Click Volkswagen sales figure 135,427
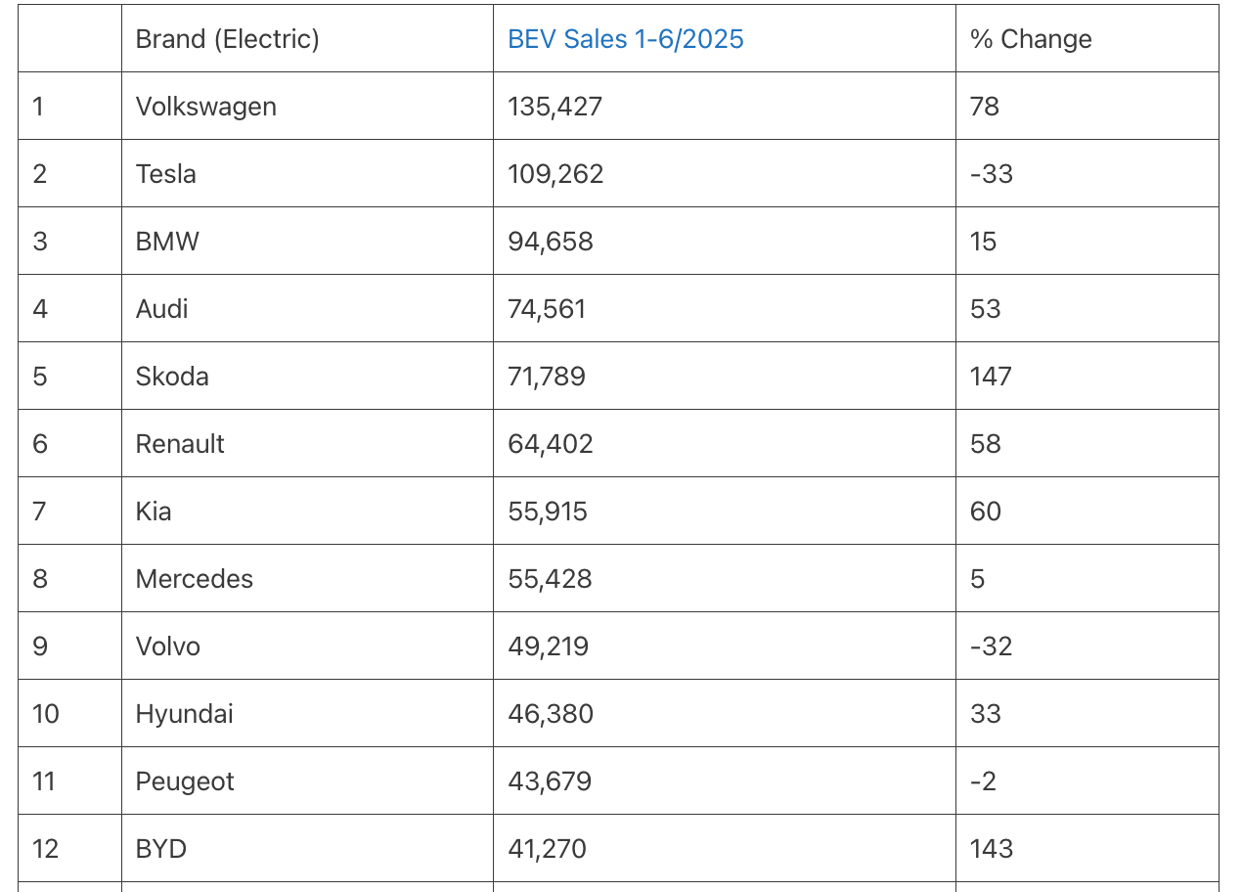Image resolution: width=1242 pixels, height=892 pixels. click(x=554, y=107)
